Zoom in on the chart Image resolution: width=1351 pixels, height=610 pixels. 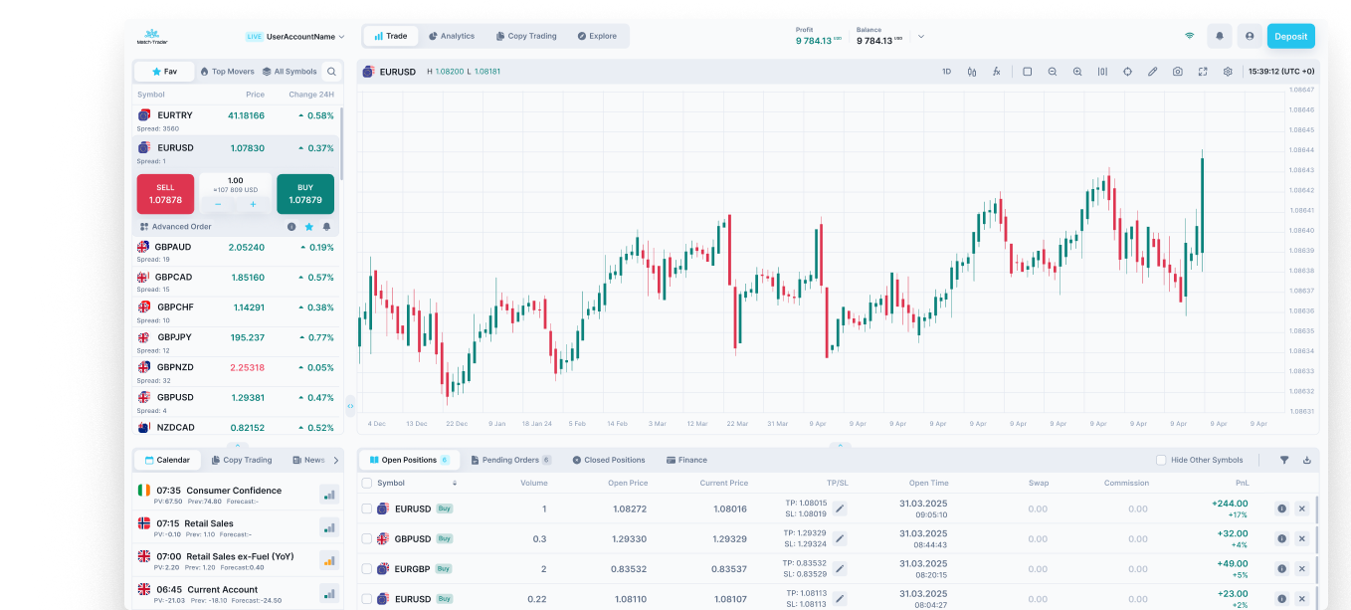[x=1077, y=72]
